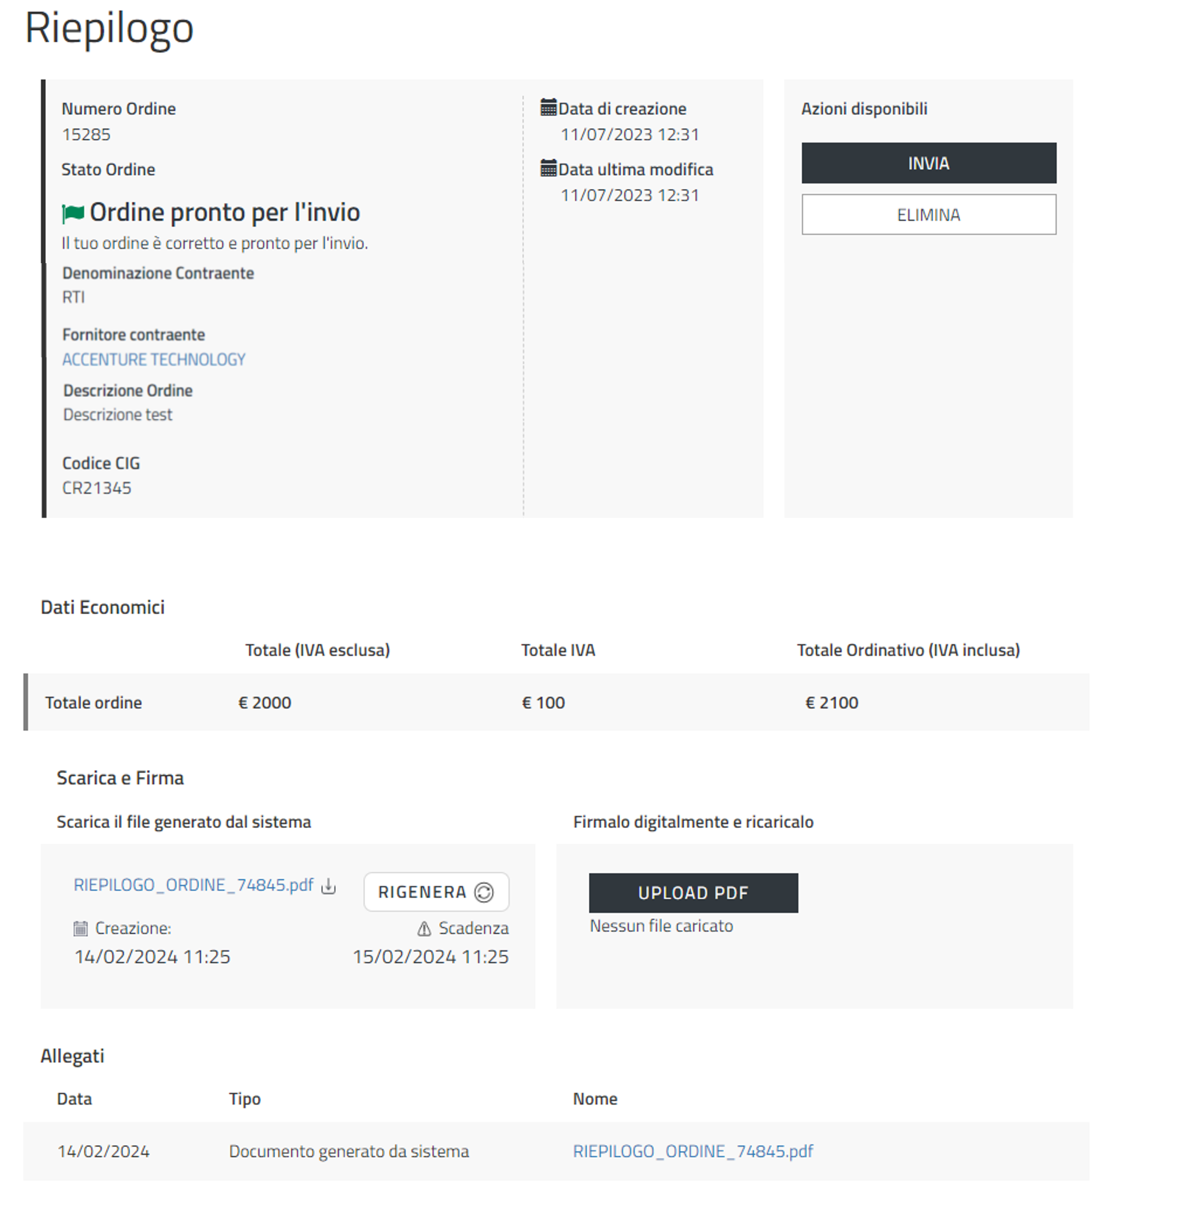Click the Totale ordine row

(556, 702)
